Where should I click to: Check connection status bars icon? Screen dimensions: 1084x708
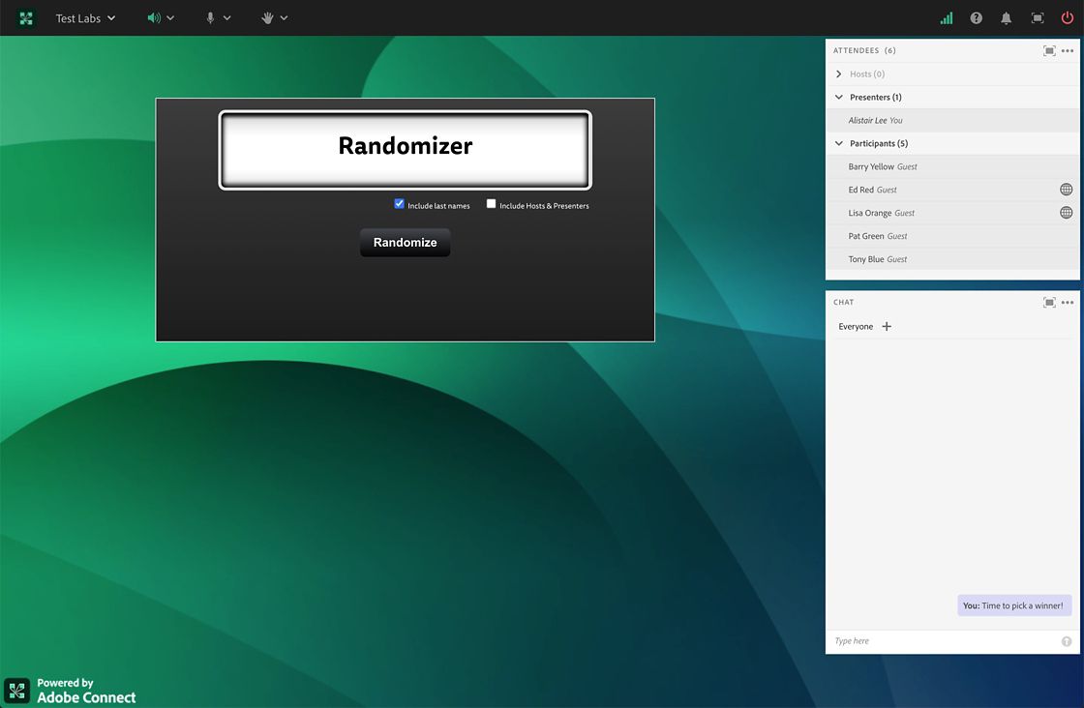(946, 17)
